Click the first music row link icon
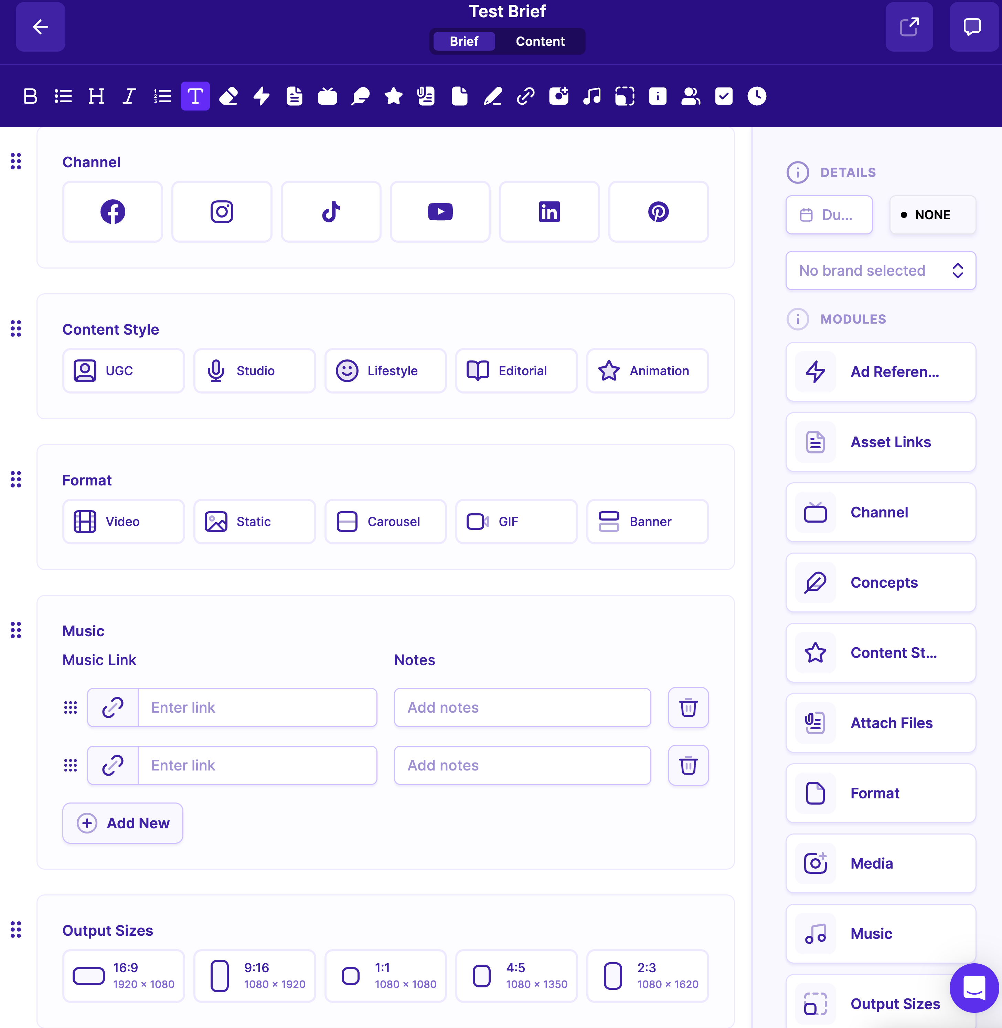1002x1028 pixels. [113, 707]
